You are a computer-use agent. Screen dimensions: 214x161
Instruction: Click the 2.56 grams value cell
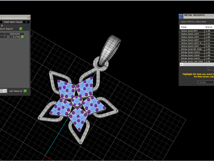point(209,46)
